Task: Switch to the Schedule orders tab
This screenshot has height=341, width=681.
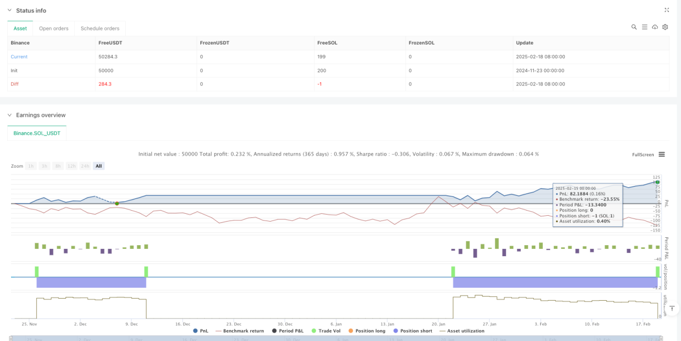Action: pos(100,28)
